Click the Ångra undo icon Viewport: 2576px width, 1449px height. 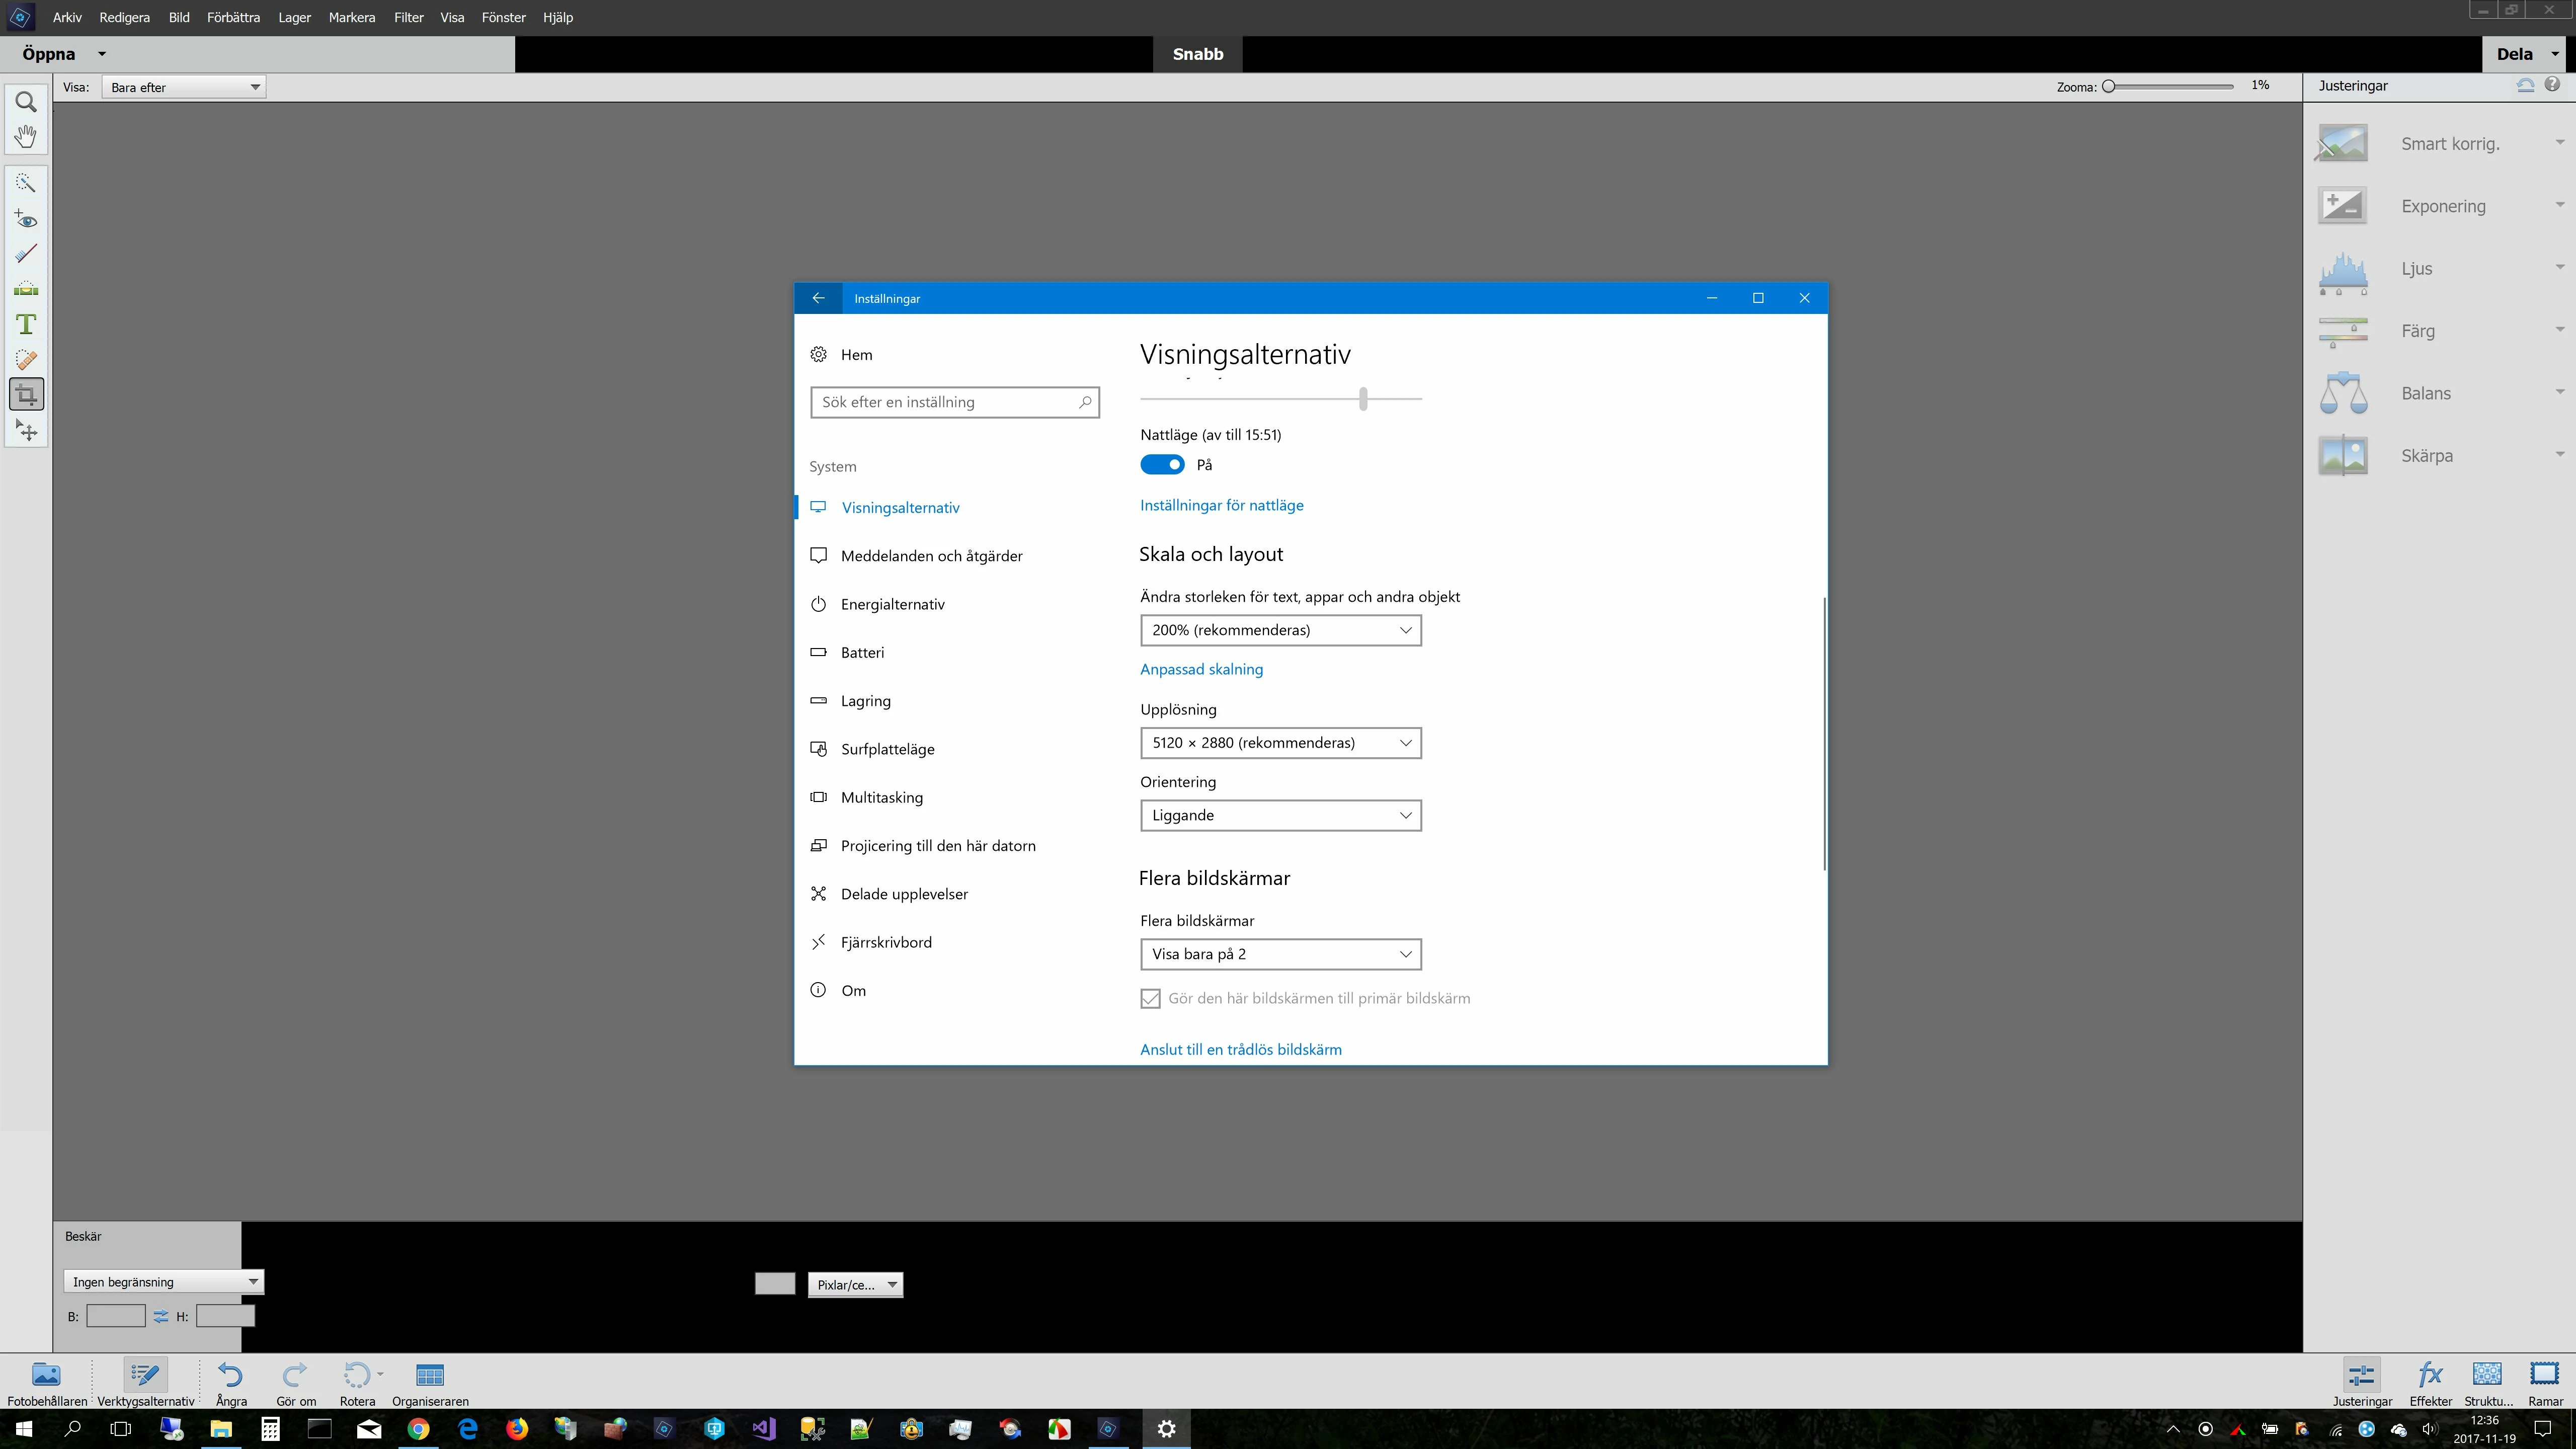coord(231,1376)
